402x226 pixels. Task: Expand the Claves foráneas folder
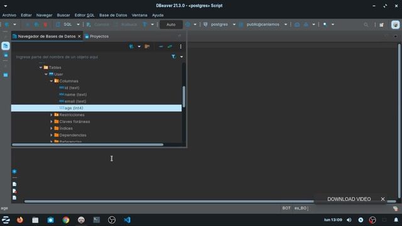(x=52, y=121)
